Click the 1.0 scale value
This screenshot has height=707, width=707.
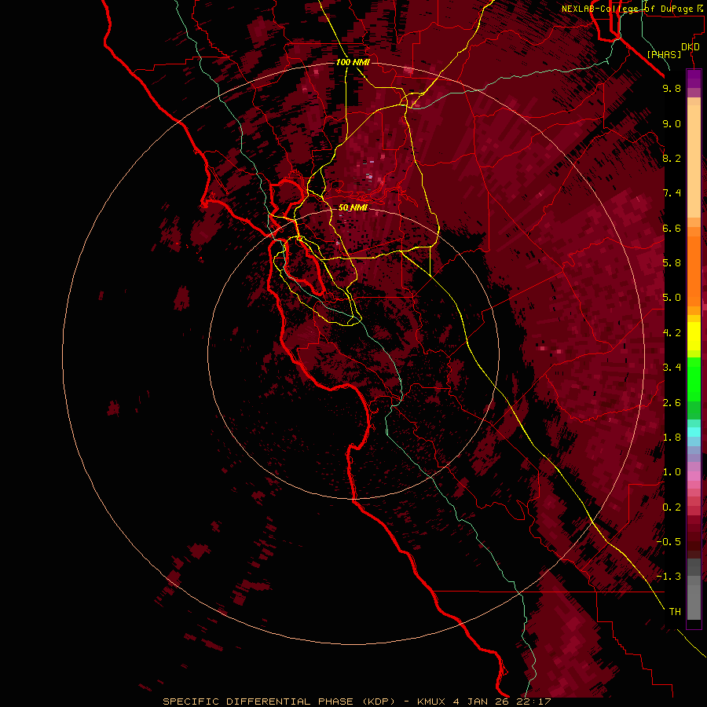(672, 472)
